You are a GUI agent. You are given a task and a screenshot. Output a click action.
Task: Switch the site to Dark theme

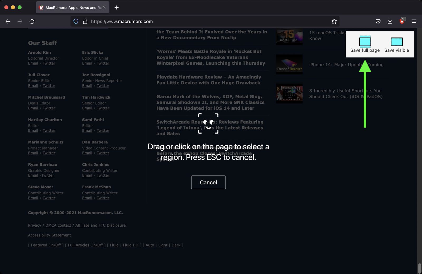176,245
